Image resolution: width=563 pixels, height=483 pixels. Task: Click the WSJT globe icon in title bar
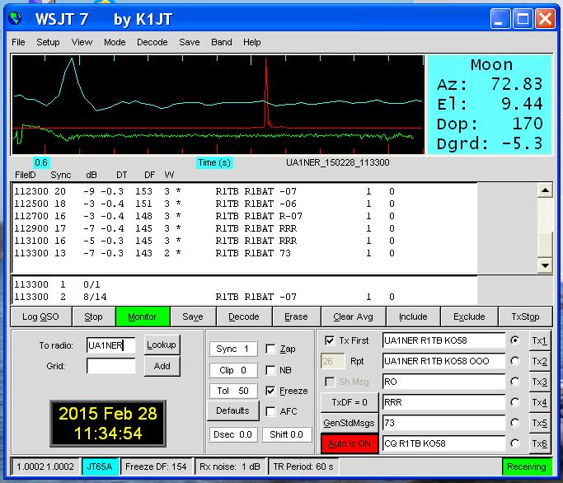tap(14, 18)
